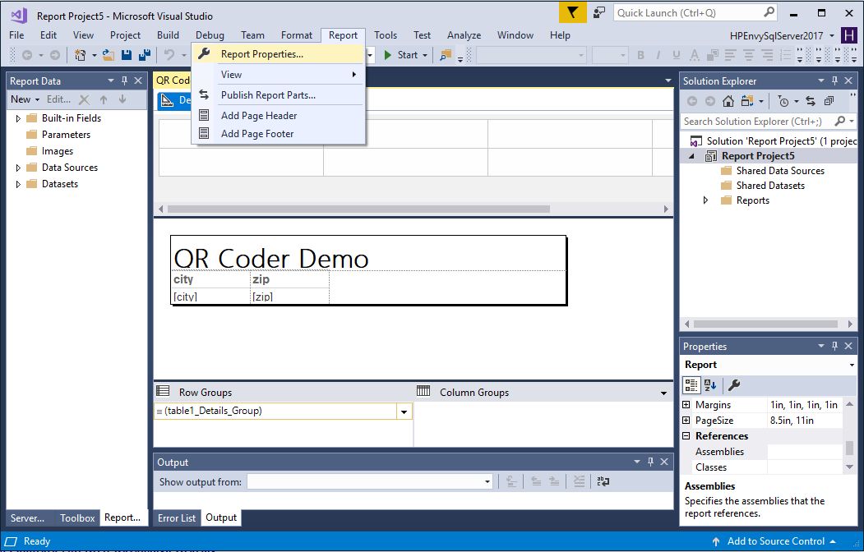Select Publish Report Parts menu entry
Viewport: 864px width, 552px height.
click(x=278, y=94)
